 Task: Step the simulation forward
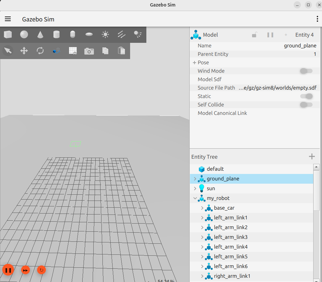tap(25, 270)
